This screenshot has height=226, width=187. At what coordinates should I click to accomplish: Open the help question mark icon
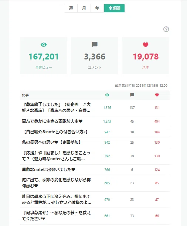[166, 29]
